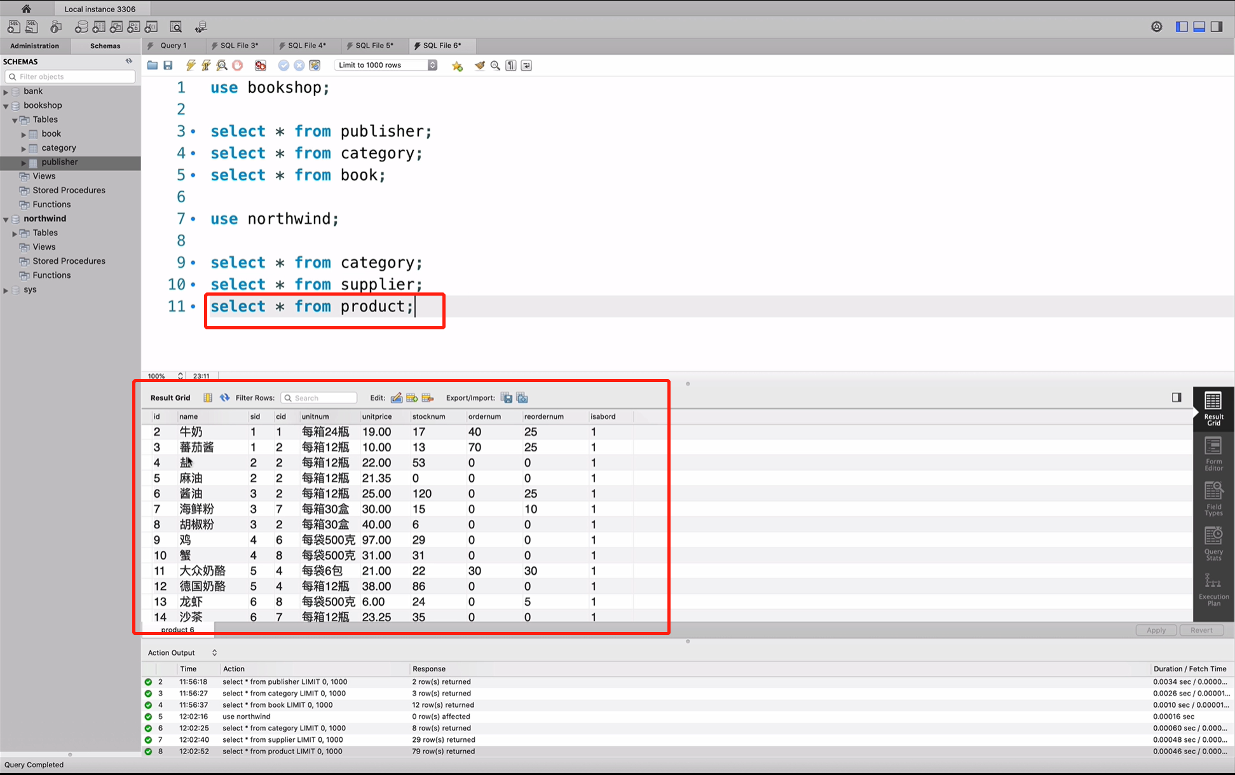Open find panel magnifier icon in editor toolbar

click(495, 65)
